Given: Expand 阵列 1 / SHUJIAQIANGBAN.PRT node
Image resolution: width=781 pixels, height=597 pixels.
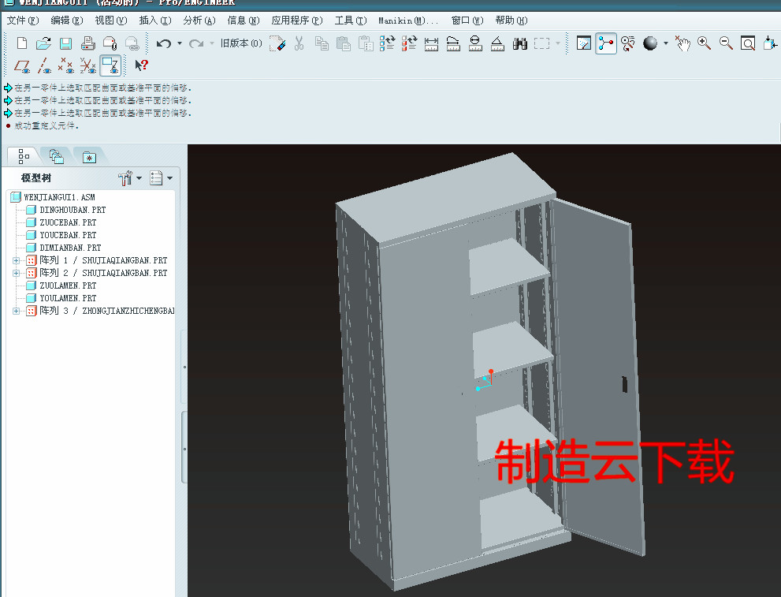Looking at the screenshot, I should coord(17,259).
